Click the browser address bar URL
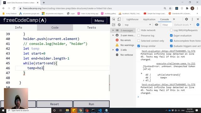The height and width of the screenshot is (113, 201). pos(67,8)
